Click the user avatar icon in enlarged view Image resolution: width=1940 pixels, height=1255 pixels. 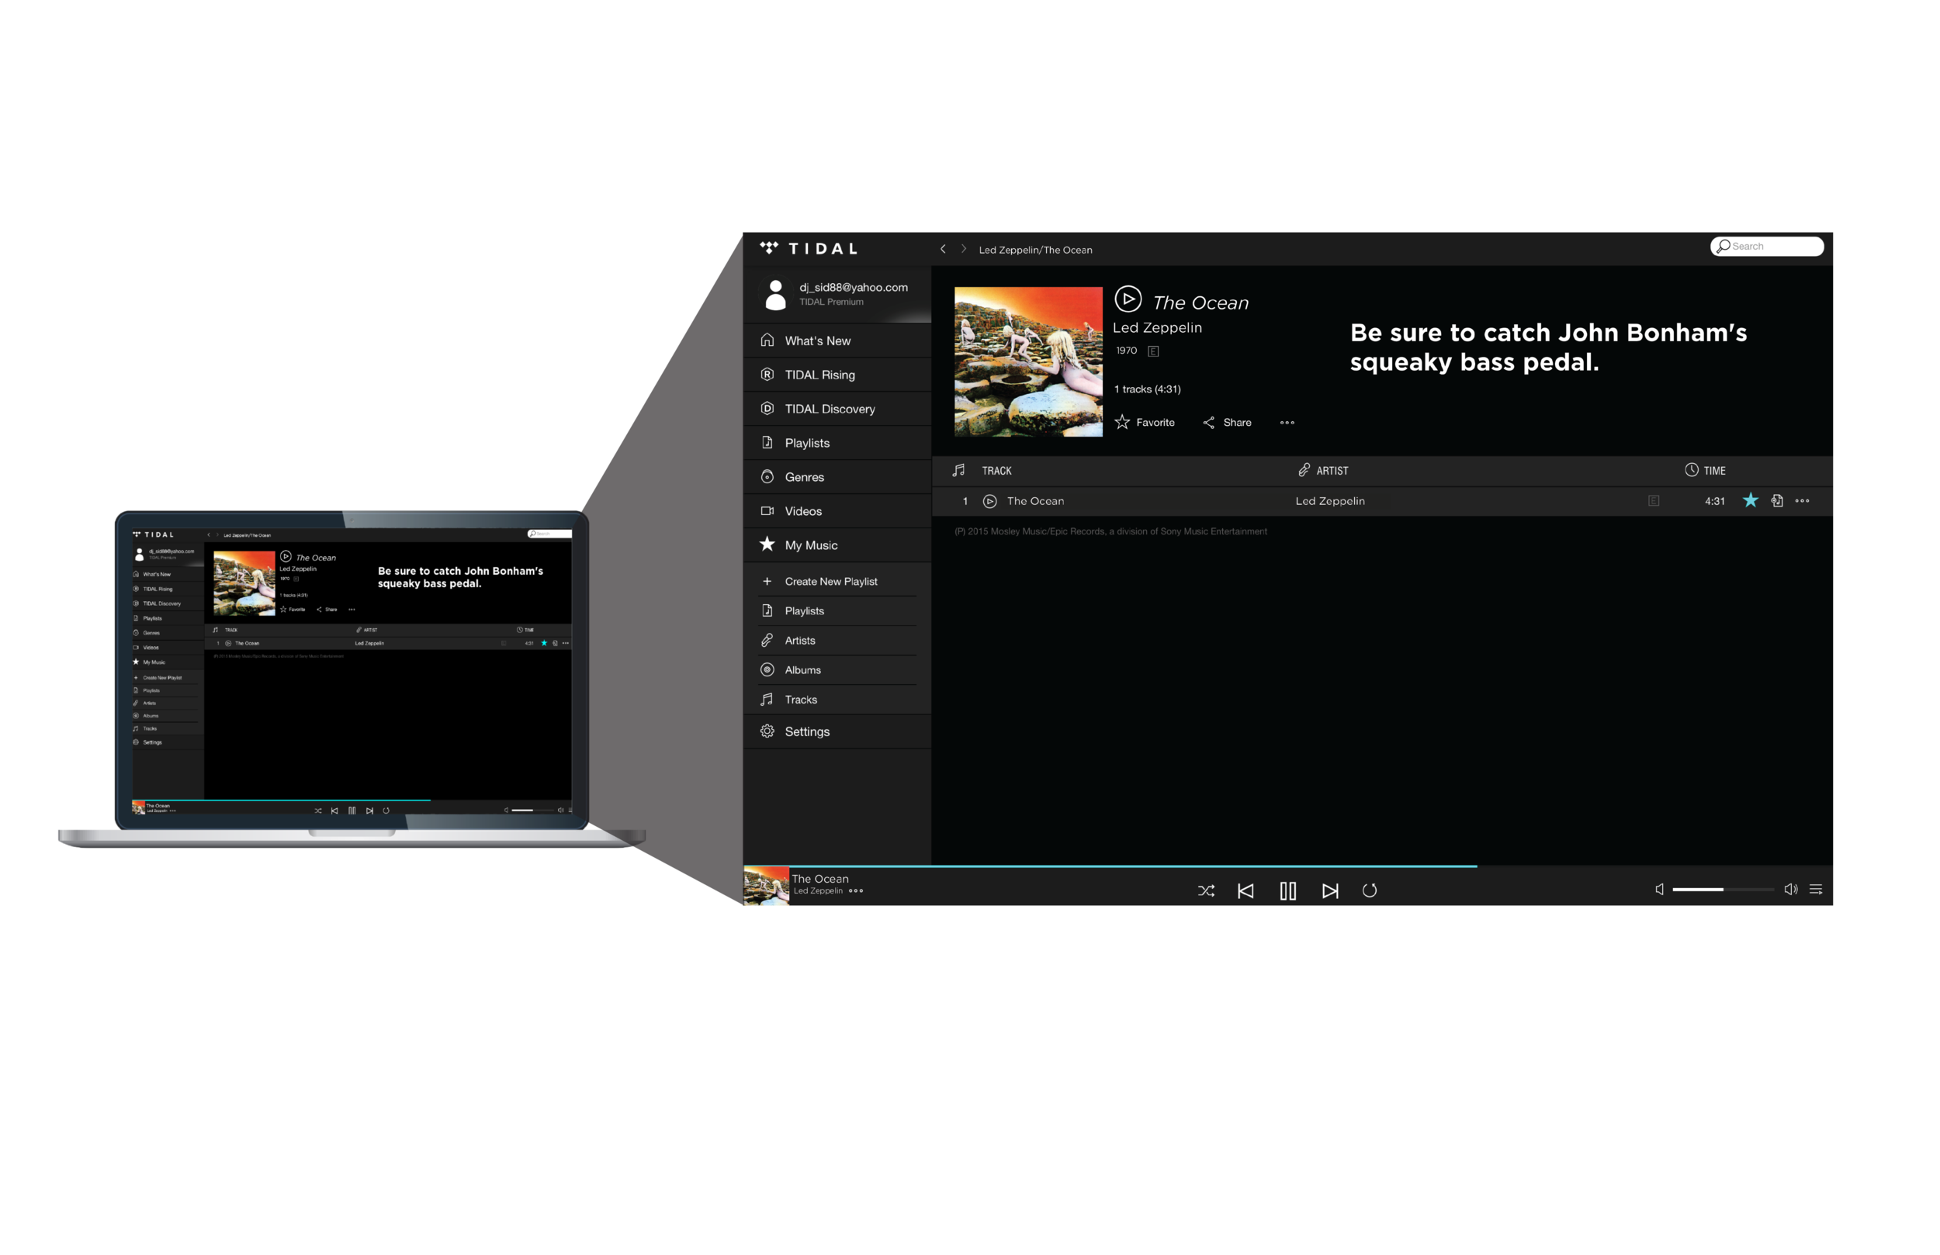coord(776,294)
